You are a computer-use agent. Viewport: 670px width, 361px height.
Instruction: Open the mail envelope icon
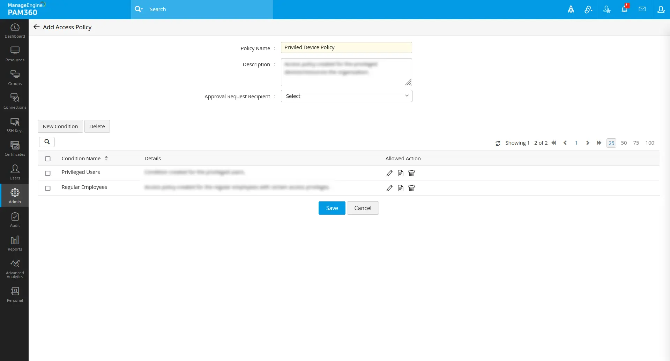point(642,9)
